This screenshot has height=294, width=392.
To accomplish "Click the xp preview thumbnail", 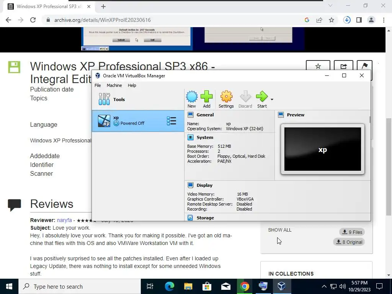I will click(322, 149).
